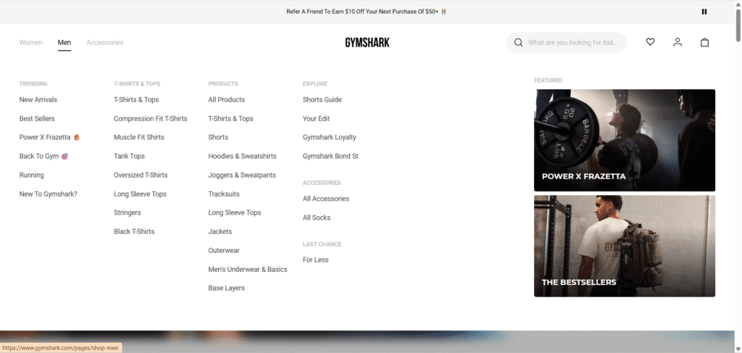
Task: Open the account profile icon
Action: pyautogui.click(x=678, y=42)
